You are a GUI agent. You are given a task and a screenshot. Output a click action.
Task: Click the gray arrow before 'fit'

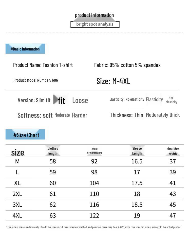(x=55, y=99)
